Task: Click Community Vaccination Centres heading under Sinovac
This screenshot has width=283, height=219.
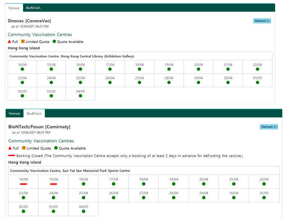Action: pos(40,34)
